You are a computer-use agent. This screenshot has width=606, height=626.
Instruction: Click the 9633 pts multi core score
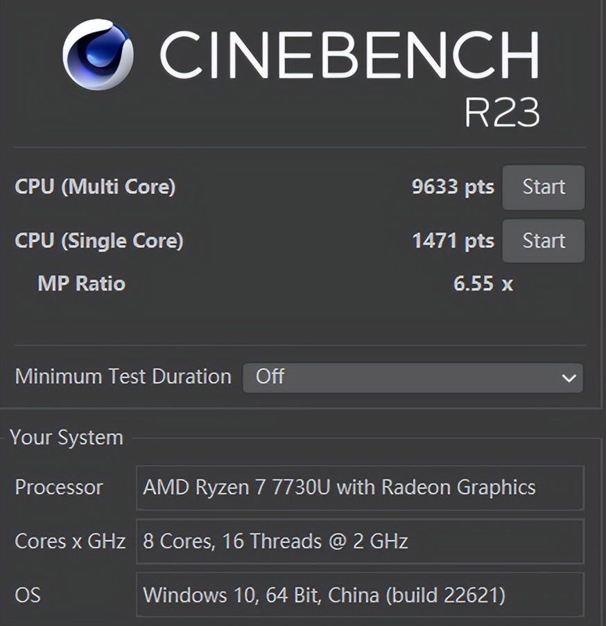tap(452, 187)
